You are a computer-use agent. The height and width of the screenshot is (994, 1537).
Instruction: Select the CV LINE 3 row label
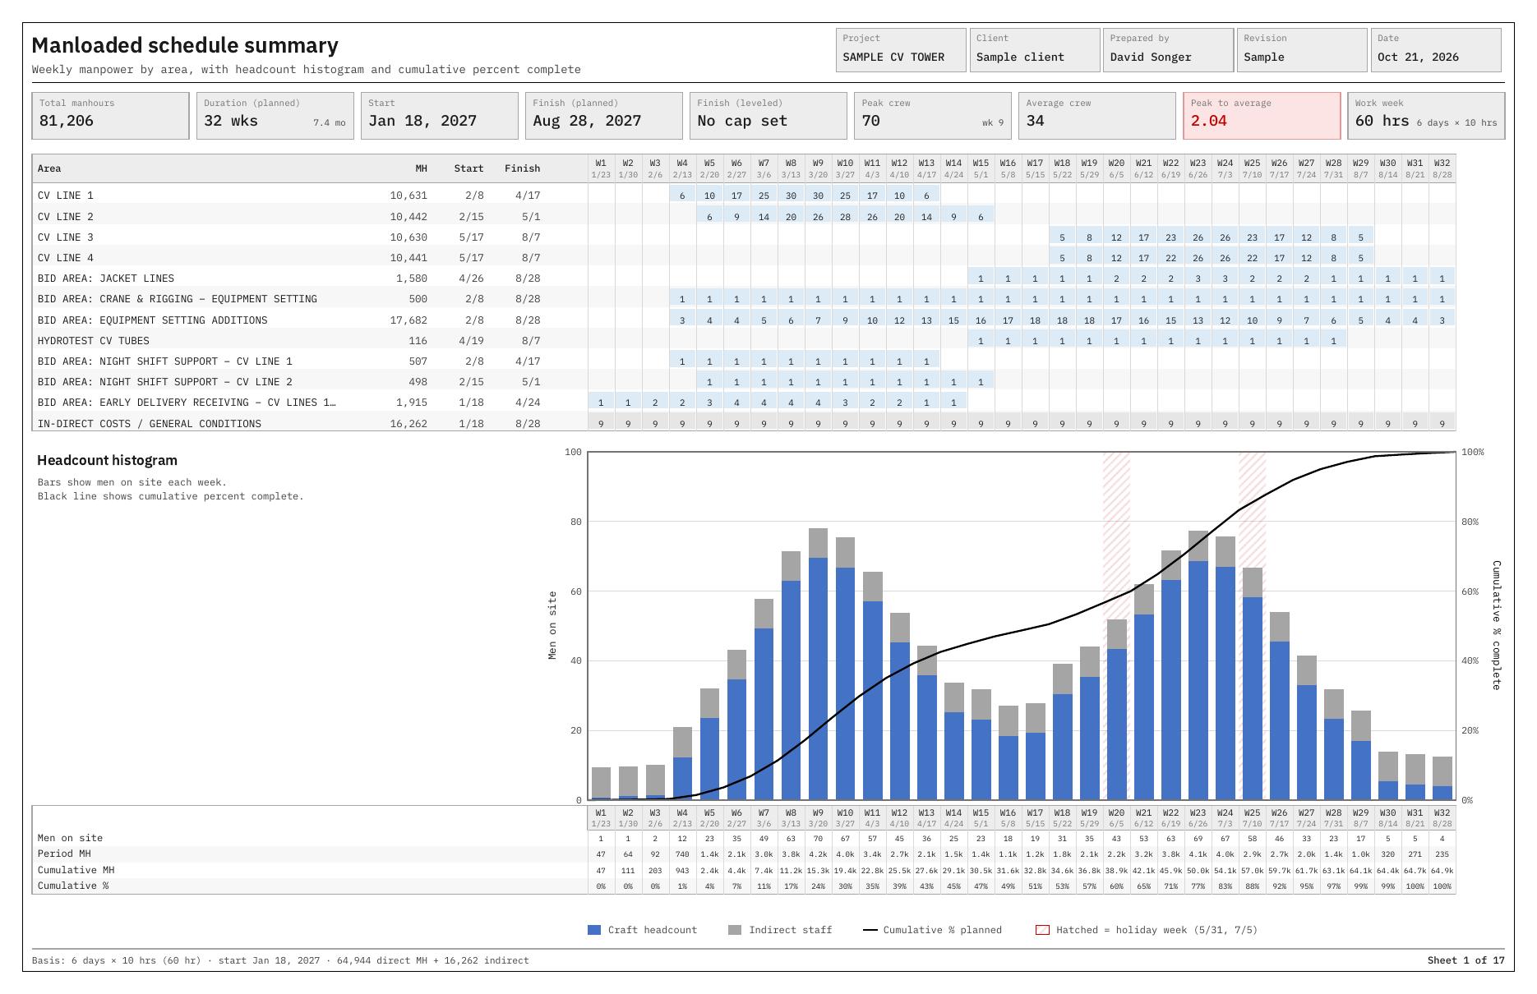pyautogui.click(x=66, y=237)
